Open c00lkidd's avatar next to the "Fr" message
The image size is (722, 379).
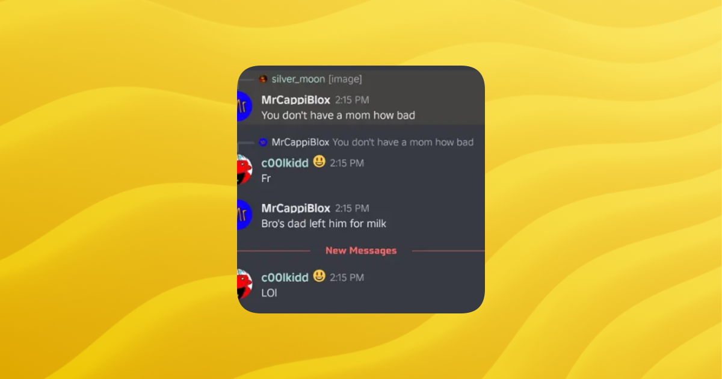click(244, 170)
